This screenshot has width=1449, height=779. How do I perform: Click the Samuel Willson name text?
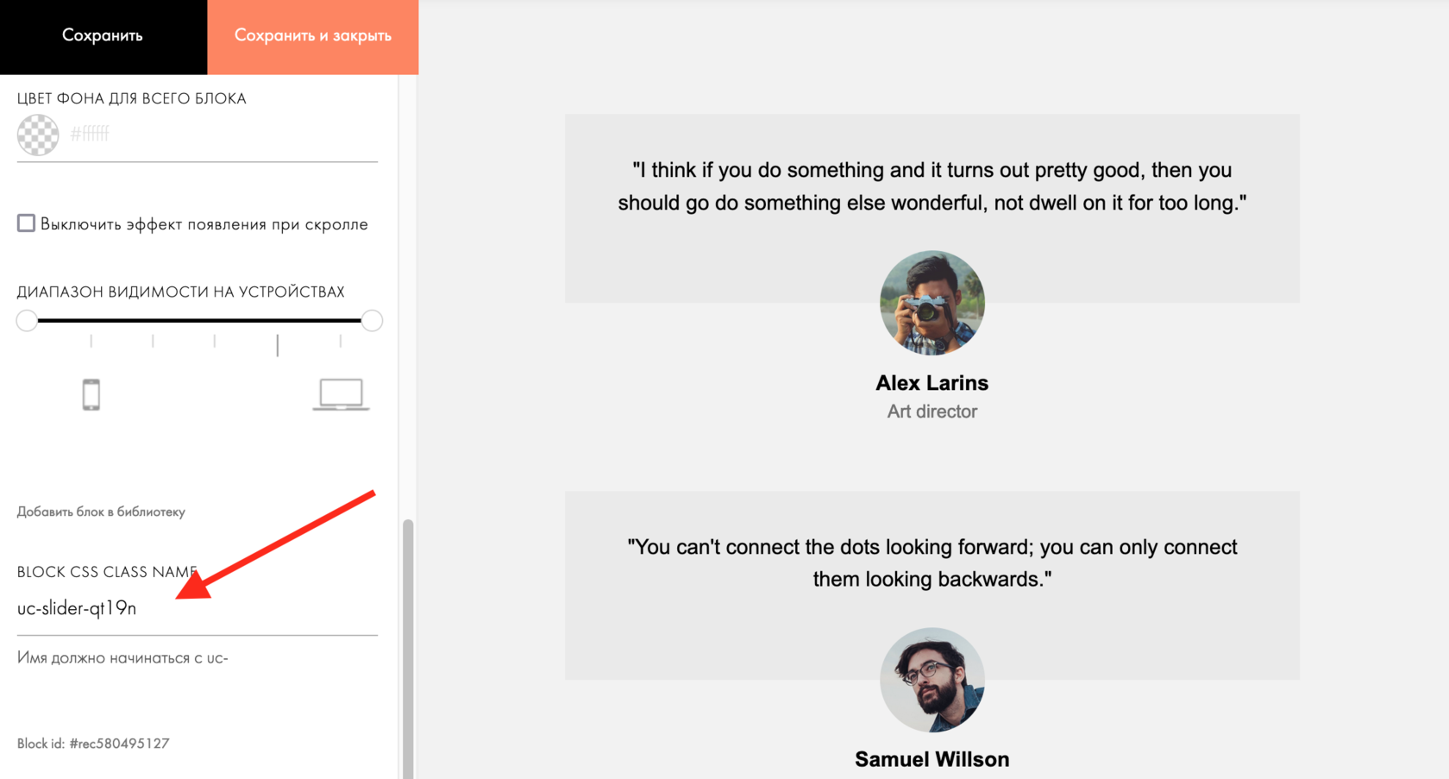(x=931, y=759)
